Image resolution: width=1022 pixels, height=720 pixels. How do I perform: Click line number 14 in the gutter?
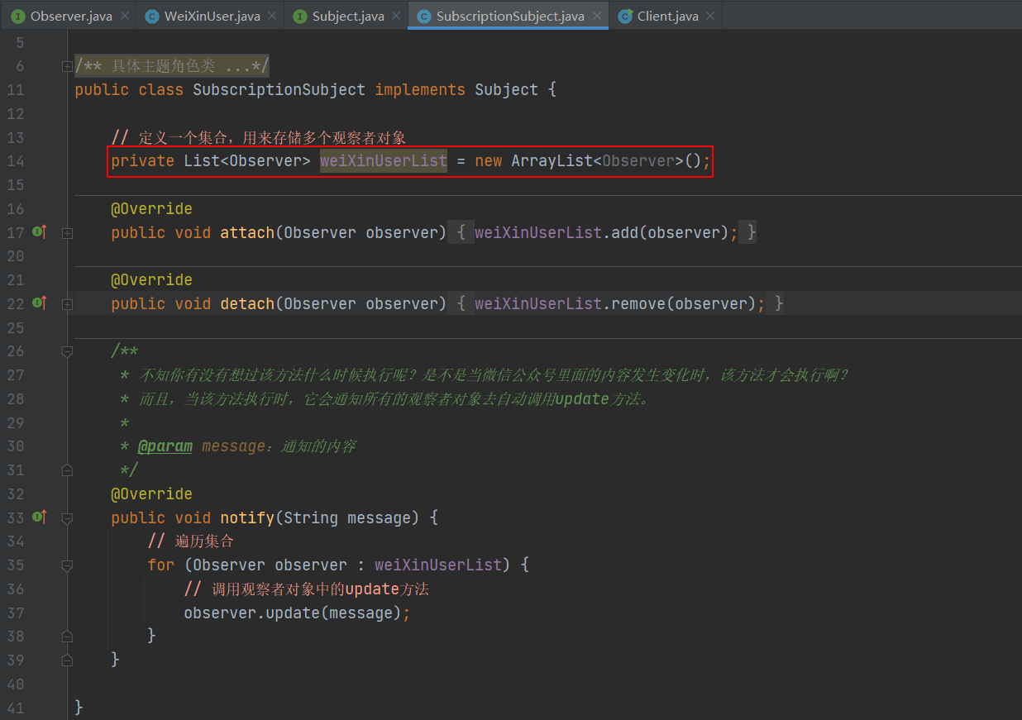(x=15, y=161)
